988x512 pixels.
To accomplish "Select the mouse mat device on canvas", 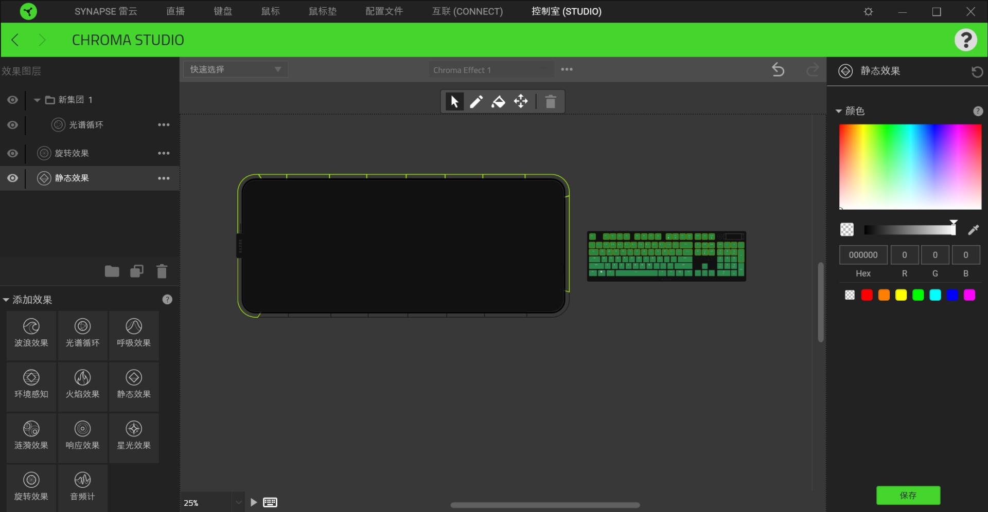I will [x=403, y=246].
